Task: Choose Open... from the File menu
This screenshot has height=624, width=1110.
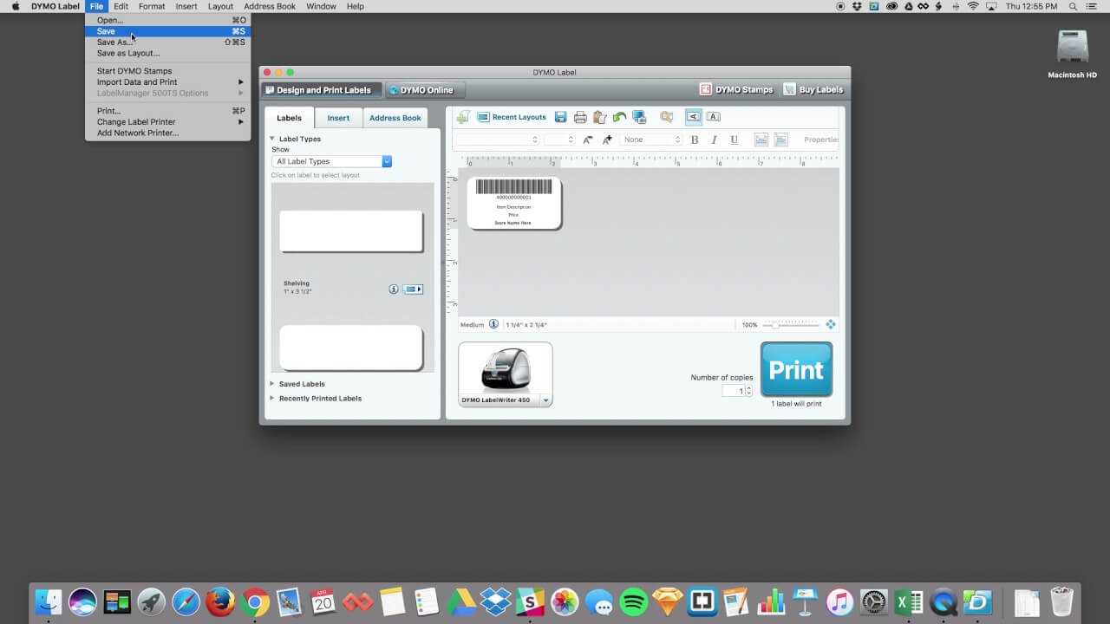Action: click(x=167, y=20)
